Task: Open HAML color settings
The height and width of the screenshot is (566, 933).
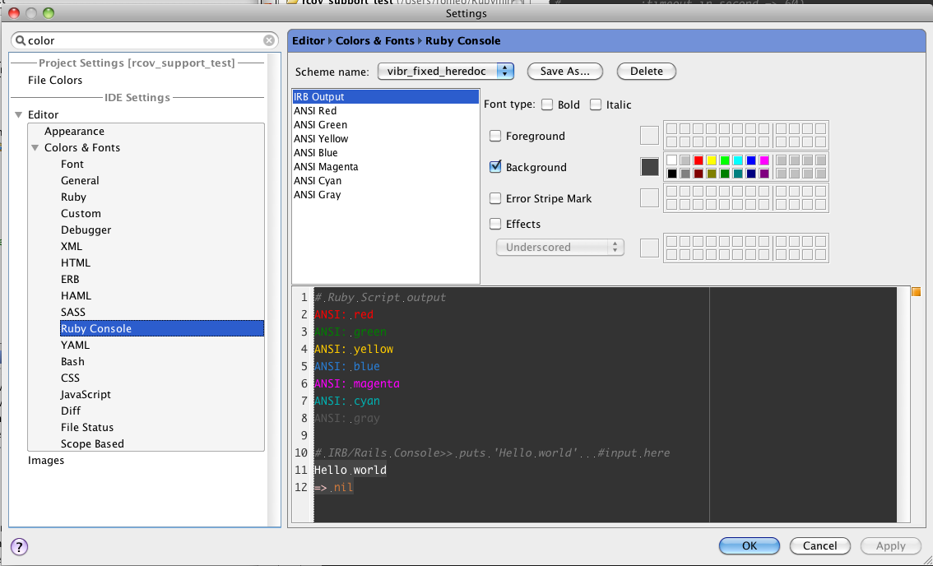Action: (76, 296)
